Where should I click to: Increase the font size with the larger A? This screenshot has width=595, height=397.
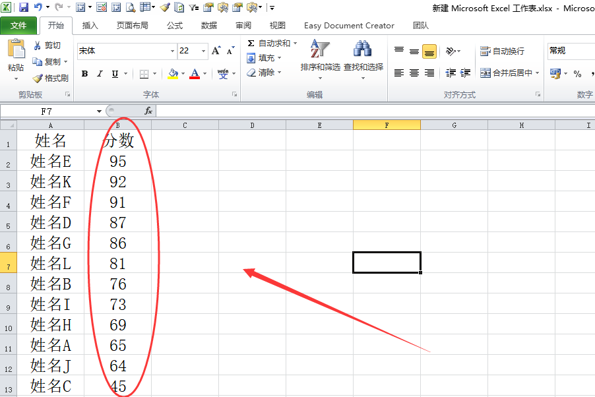(x=216, y=51)
